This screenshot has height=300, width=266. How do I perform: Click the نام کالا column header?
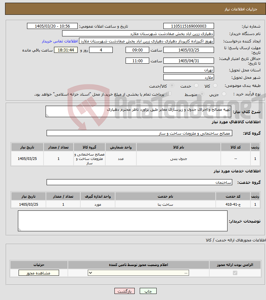coord(178,147)
